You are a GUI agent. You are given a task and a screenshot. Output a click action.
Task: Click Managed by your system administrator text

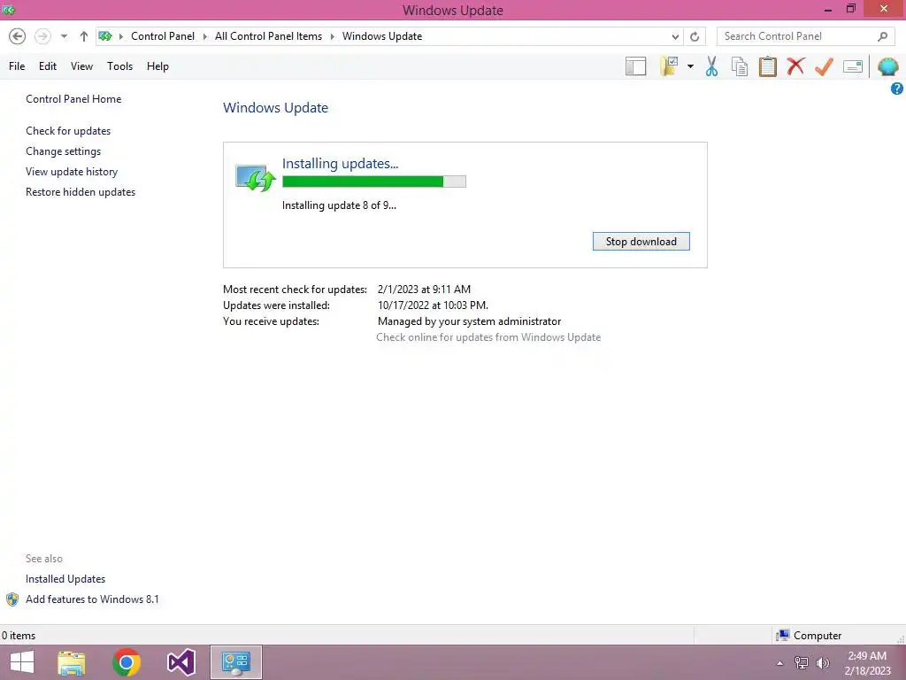pyautogui.click(x=469, y=321)
